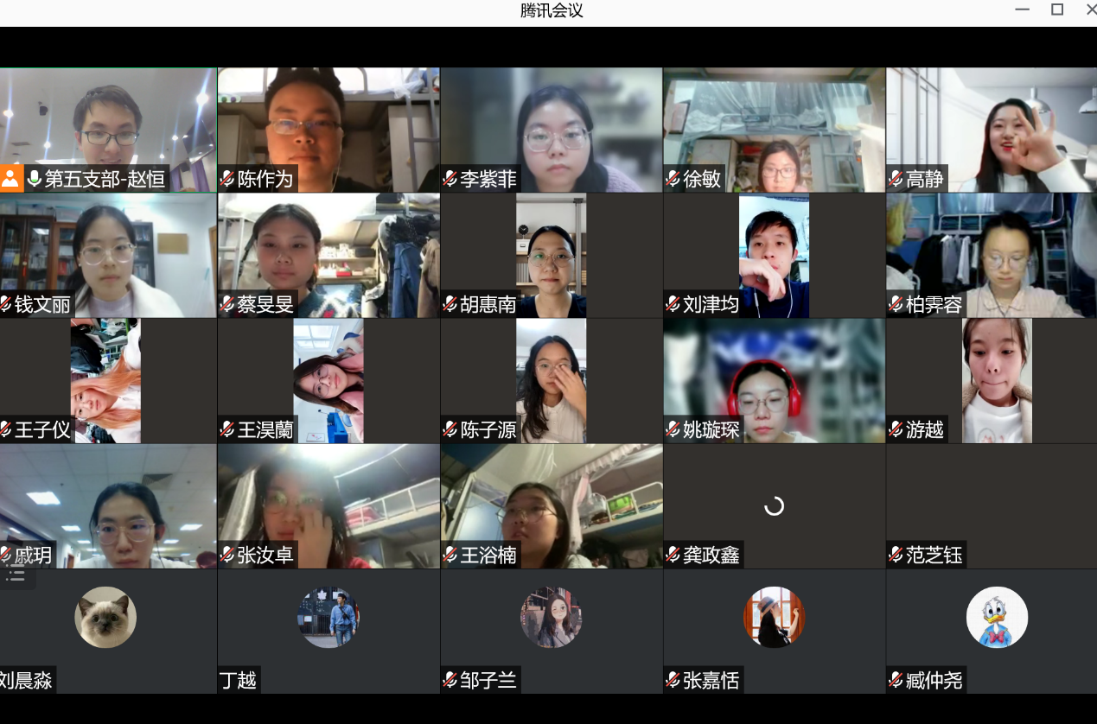This screenshot has width=1097, height=724.
Task: Select 张嘉恬's round profile avatar
Action: pos(774,618)
